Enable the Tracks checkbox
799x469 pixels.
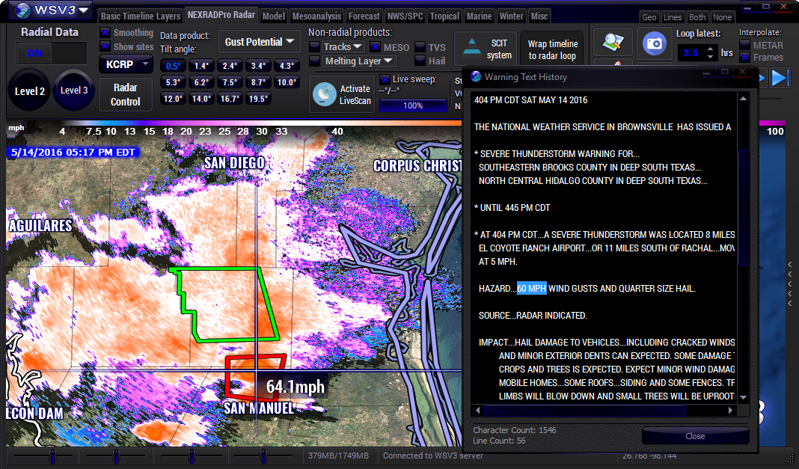[x=314, y=47]
